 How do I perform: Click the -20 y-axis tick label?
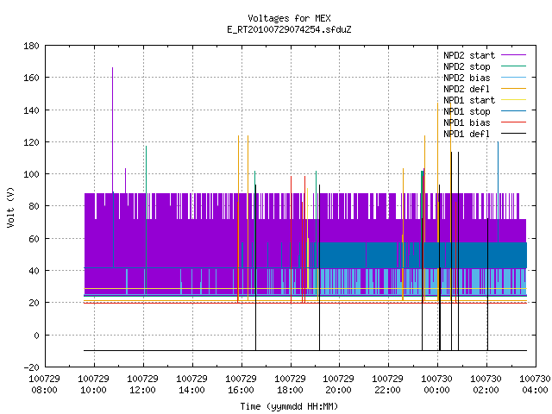pyautogui.click(x=31, y=367)
